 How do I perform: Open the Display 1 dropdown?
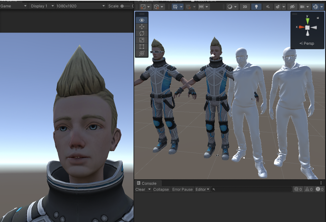(42, 6)
